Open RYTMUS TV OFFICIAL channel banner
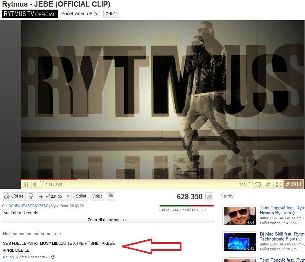Screen dimensions: 305x262 [30, 14]
